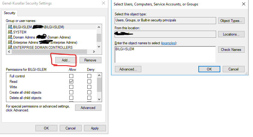Check Allow for Write permission
253x137 pixels.
(x=71, y=87)
